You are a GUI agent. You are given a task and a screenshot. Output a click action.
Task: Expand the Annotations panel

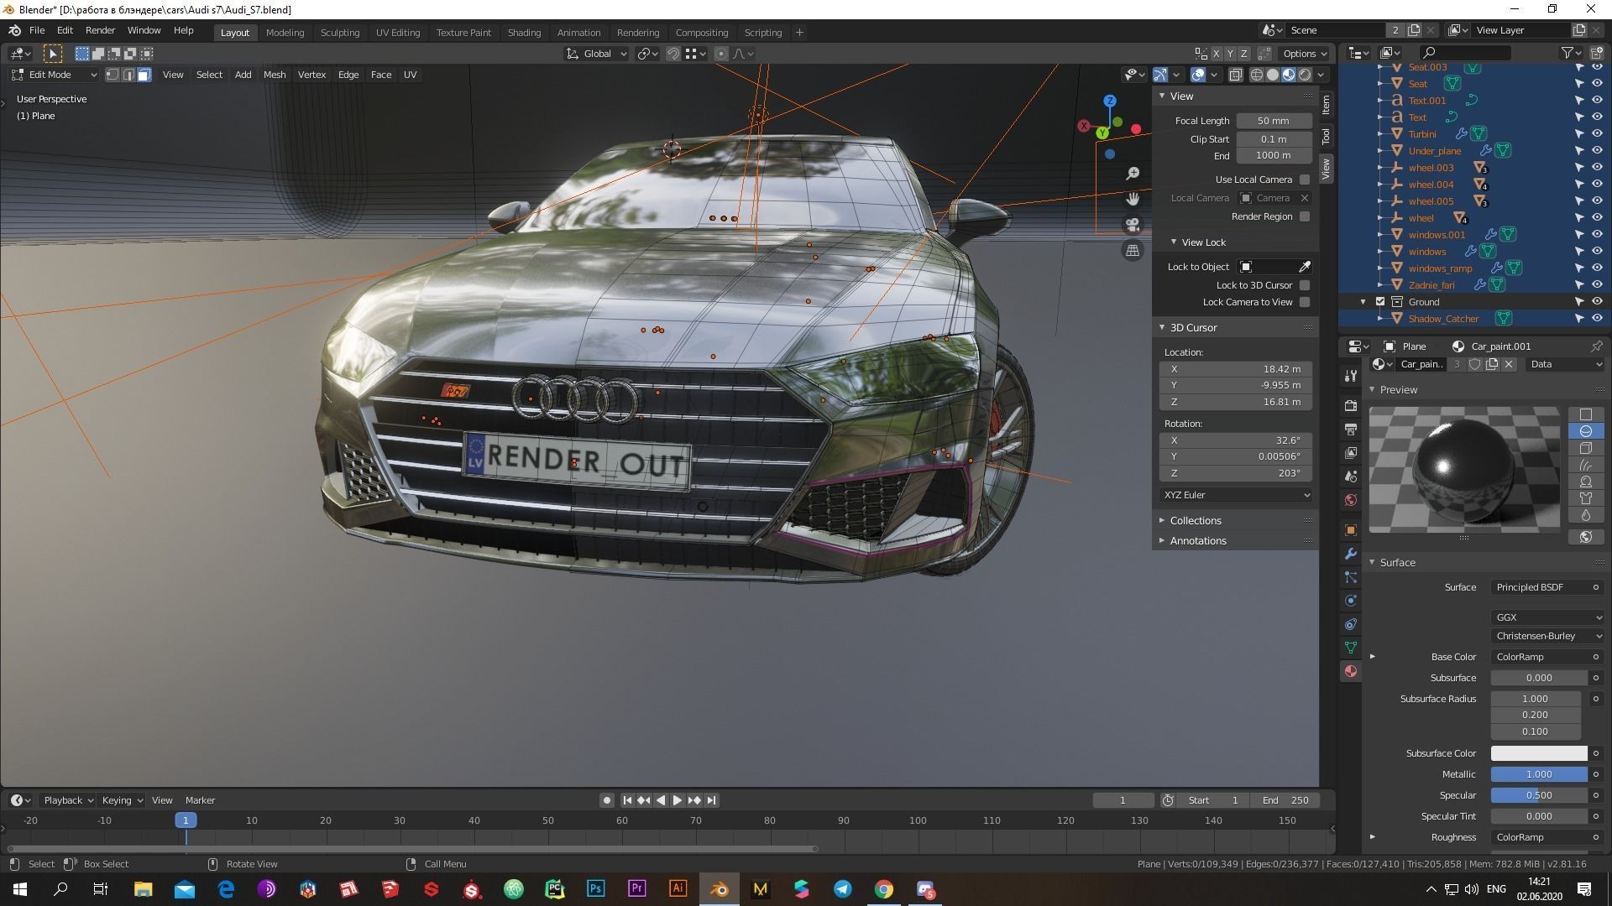click(x=1198, y=541)
